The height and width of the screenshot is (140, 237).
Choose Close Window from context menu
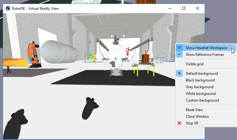coord(197,117)
